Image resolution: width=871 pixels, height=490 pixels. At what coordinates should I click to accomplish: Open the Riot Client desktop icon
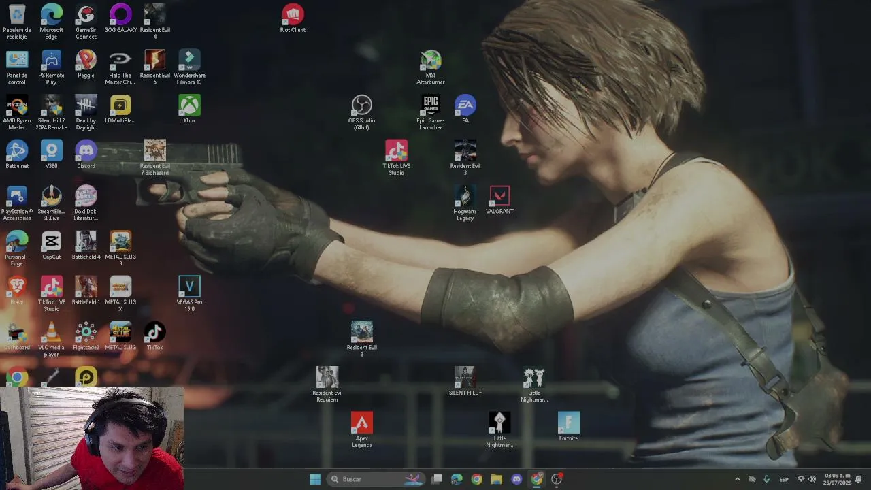(x=293, y=19)
